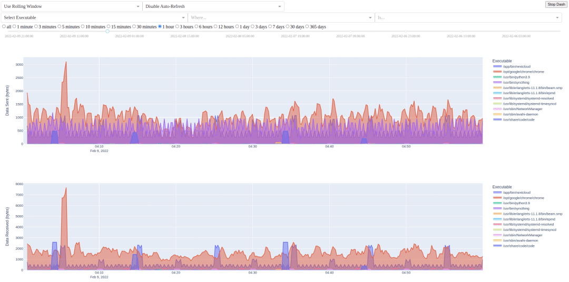Click slider mark 2022-02-08 15:00:00
The width and height of the screenshot is (569, 282).
click(x=185, y=36)
